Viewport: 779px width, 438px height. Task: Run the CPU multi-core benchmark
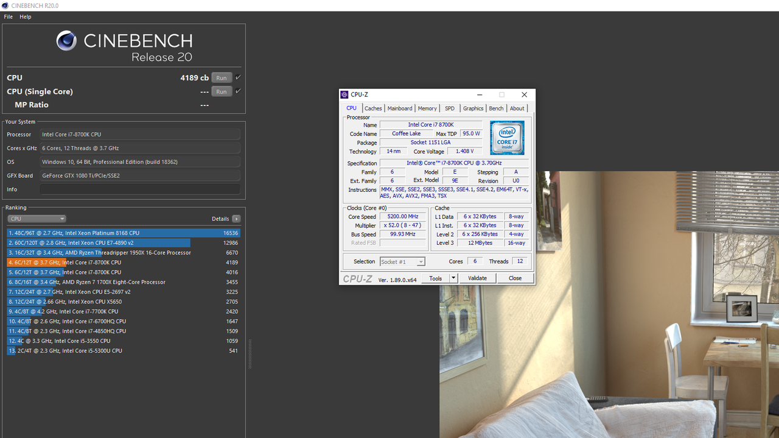[x=222, y=78]
